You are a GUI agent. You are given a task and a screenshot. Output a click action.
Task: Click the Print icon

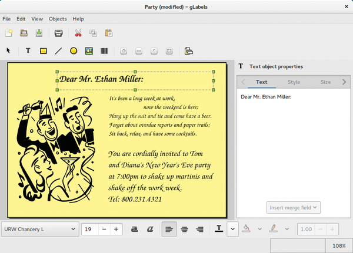58,33
